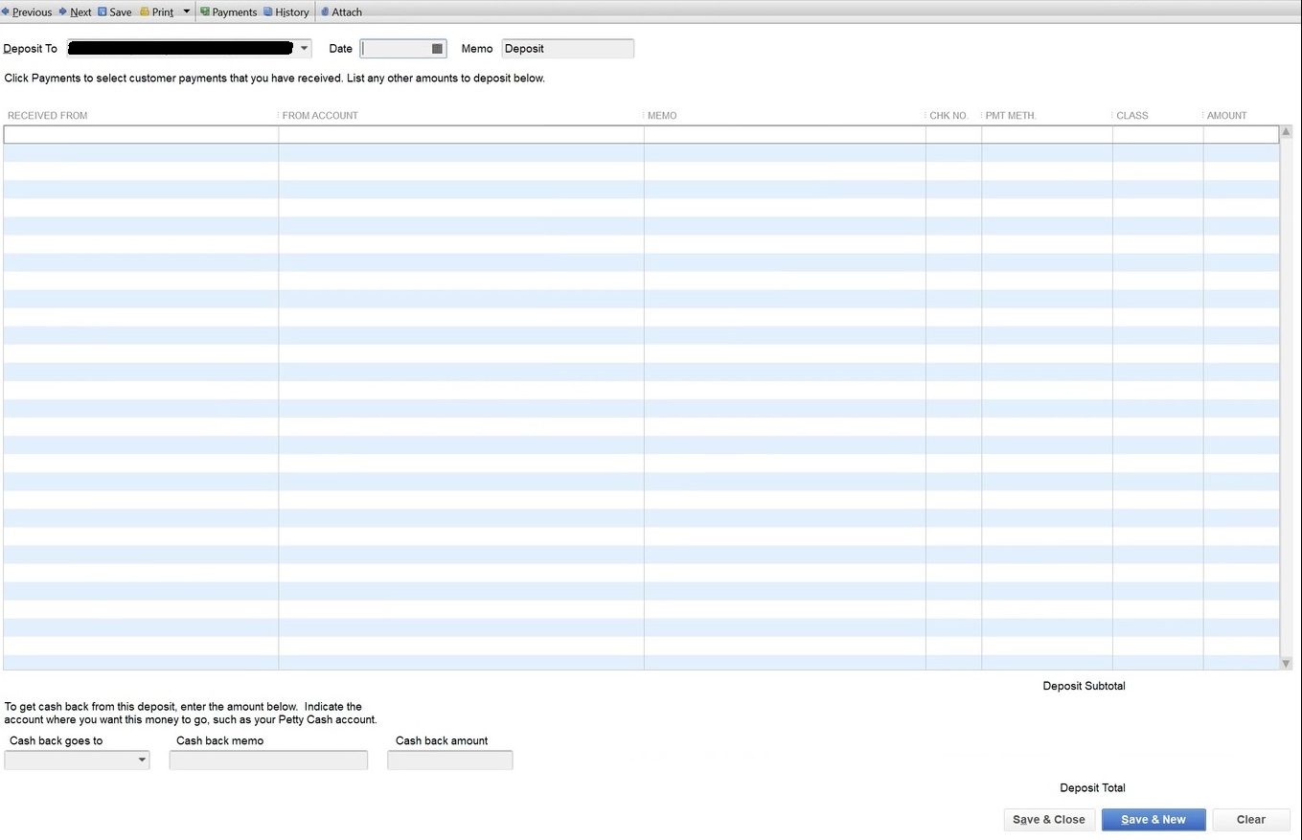
Task: Click the Cash back memo field
Action: [268, 761]
